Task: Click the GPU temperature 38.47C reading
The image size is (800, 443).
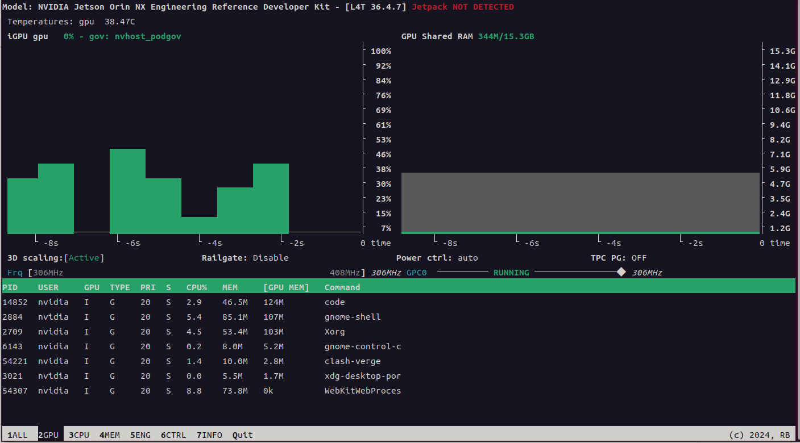Action: (120, 22)
